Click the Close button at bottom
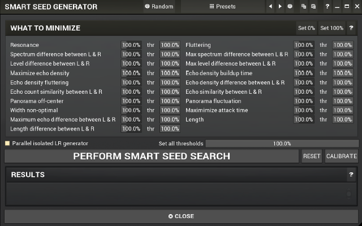Screen dimensions: 362x226 pos(181,216)
